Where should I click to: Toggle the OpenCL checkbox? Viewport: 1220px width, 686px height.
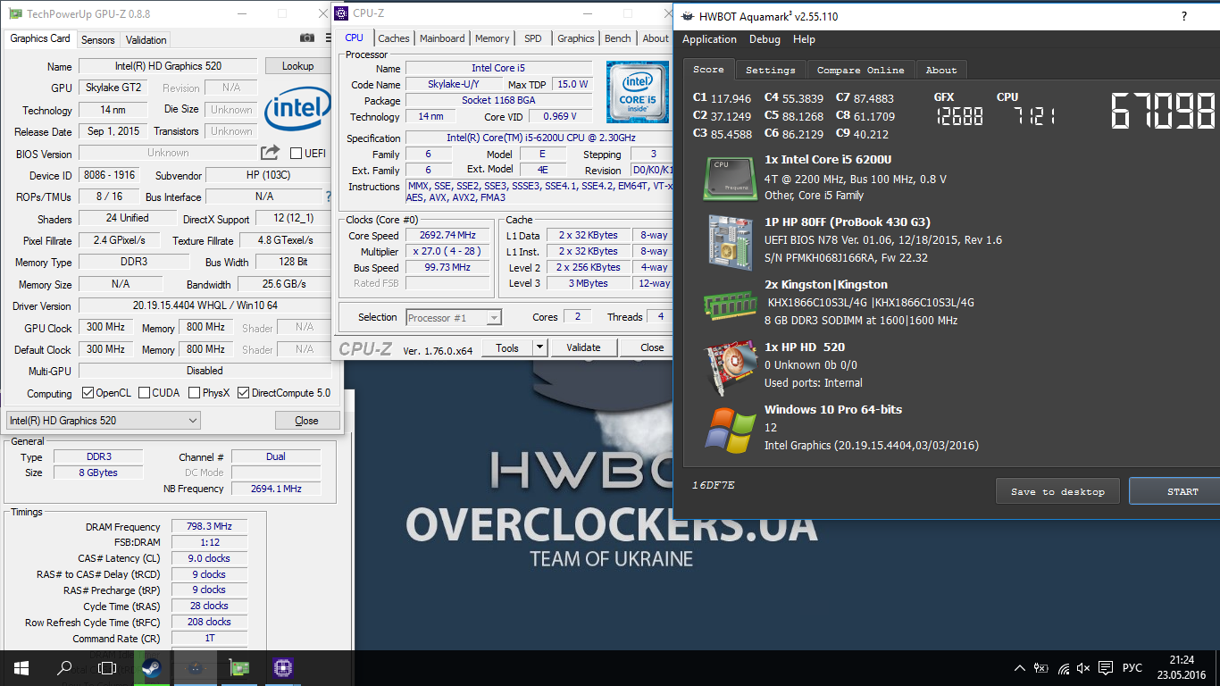tap(88, 393)
